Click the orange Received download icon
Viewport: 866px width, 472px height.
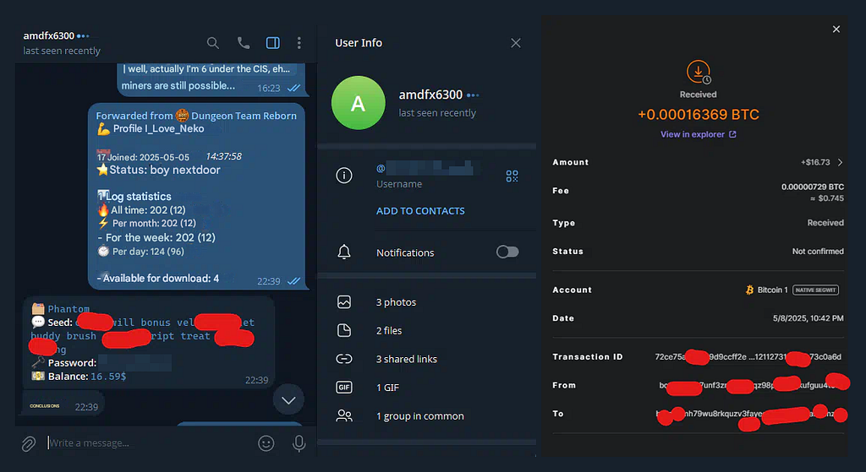[699, 73]
